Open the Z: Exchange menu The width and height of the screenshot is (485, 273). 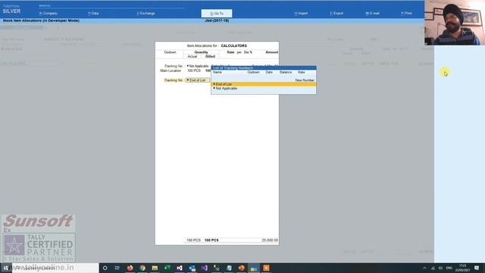point(145,14)
